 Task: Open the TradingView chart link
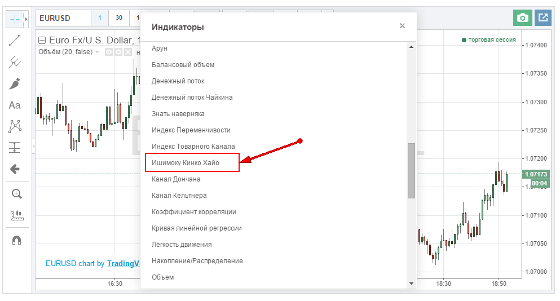click(x=123, y=263)
